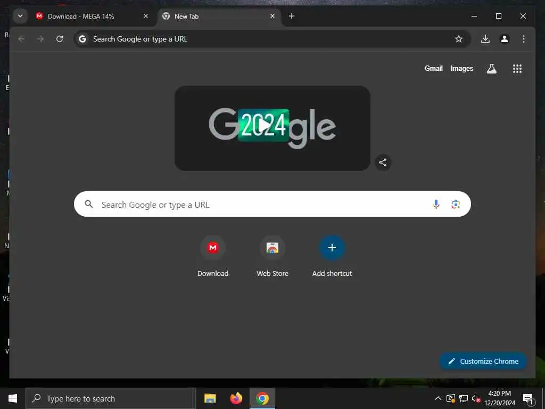Close the Download - MEGA tab
The image size is (545, 409).
pyautogui.click(x=146, y=16)
